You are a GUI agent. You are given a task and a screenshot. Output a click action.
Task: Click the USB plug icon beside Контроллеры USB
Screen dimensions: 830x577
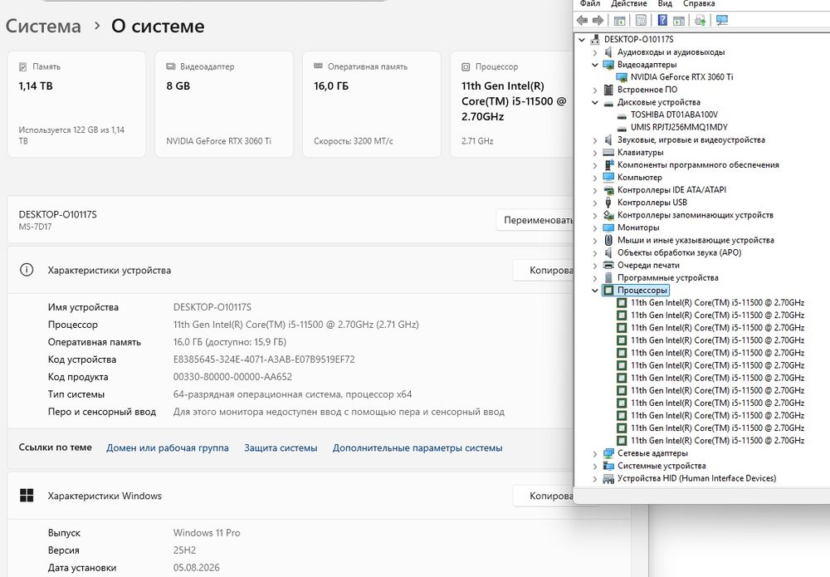(x=608, y=203)
